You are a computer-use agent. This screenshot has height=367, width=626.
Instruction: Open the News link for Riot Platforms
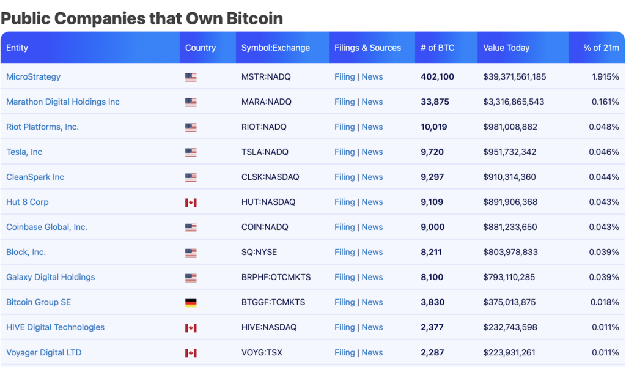(372, 127)
